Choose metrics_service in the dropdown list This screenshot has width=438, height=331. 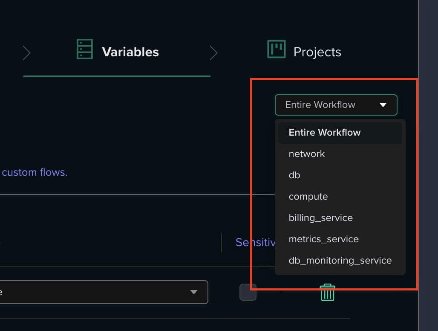323,239
